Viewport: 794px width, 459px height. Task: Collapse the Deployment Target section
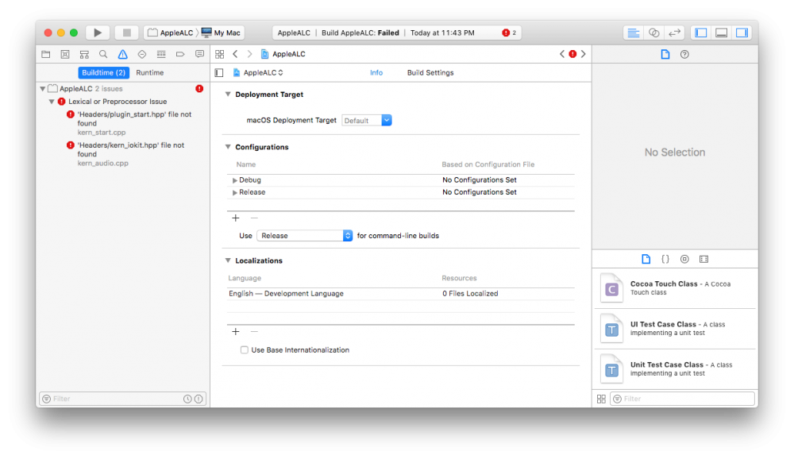pos(228,94)
